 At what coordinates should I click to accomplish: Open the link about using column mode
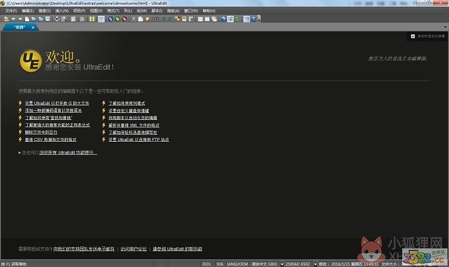coord(127,104)
